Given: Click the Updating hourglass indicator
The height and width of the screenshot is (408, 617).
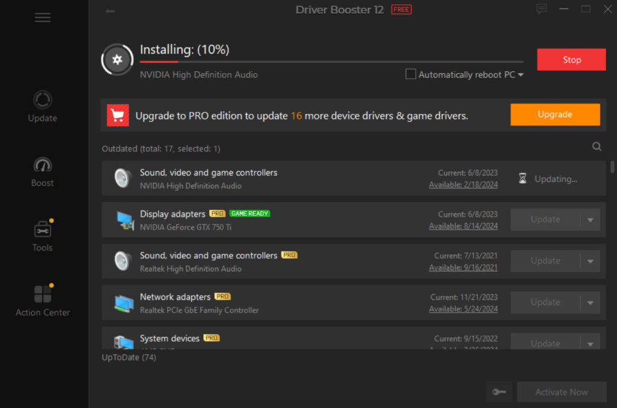Looking at the screenshot, I should click(x=522, y=178).
